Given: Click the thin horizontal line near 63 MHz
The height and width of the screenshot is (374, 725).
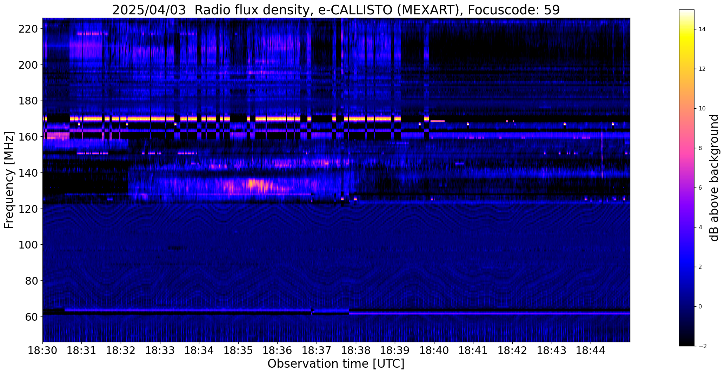Looking at the screenshot, I should [x=188, y=310].
